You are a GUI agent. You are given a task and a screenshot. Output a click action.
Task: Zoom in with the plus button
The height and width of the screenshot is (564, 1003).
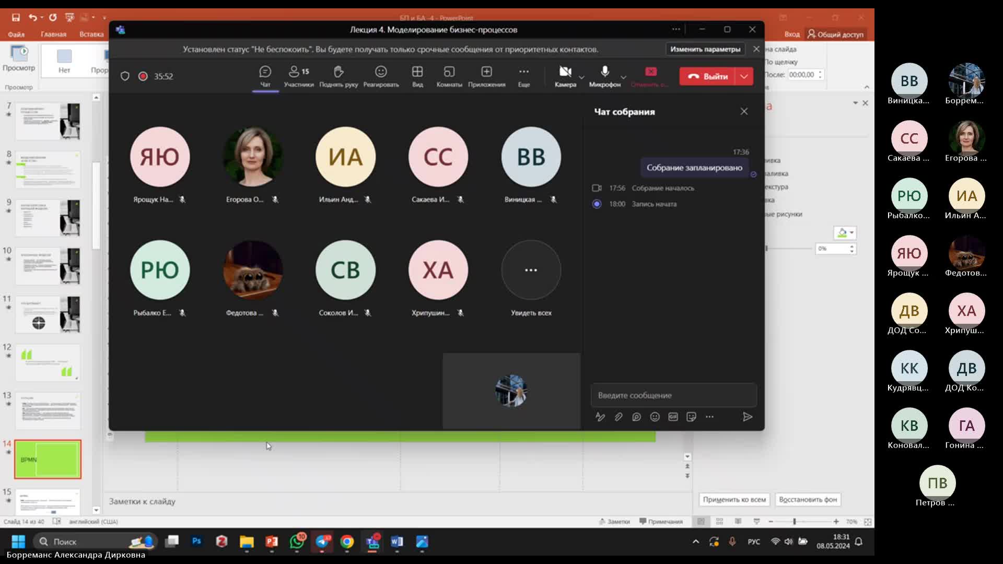(x=836, y=522)
